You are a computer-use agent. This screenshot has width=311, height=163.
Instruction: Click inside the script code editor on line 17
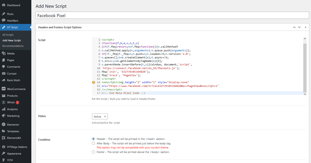click(x=202, y=93)
